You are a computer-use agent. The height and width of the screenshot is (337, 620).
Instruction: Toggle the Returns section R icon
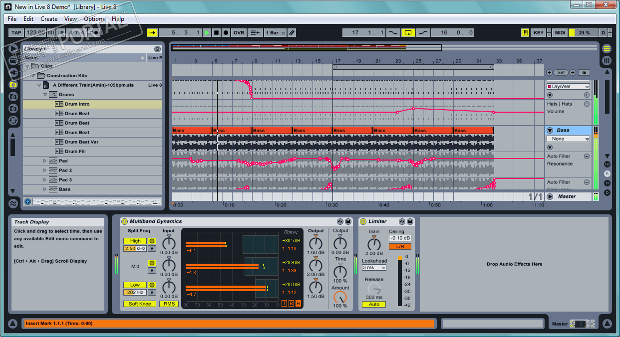(607, 173)
